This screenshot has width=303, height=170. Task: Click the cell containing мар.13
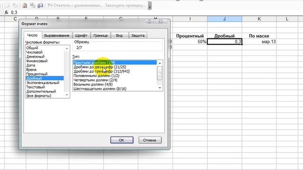(259, 42)
